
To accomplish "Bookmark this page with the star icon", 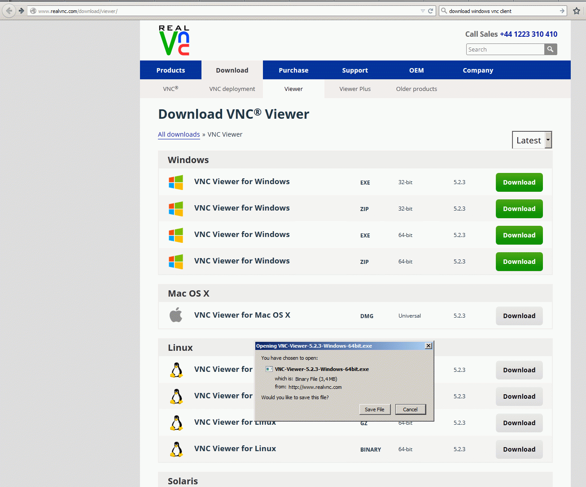I will pyautogui.click(x=577, y=11).
